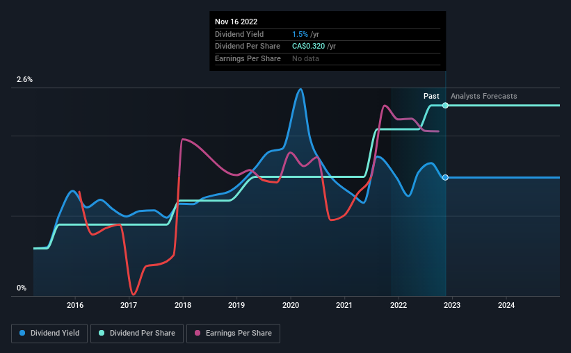Toggle the Earnings Per Share legend button
Screen dimensions: 571x353
(x=233, y=334)
